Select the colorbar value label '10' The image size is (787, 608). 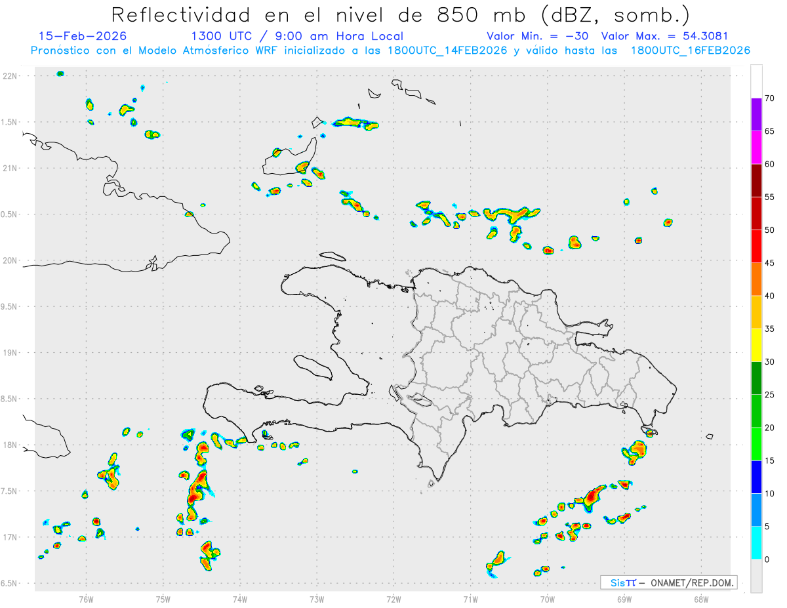770,494
